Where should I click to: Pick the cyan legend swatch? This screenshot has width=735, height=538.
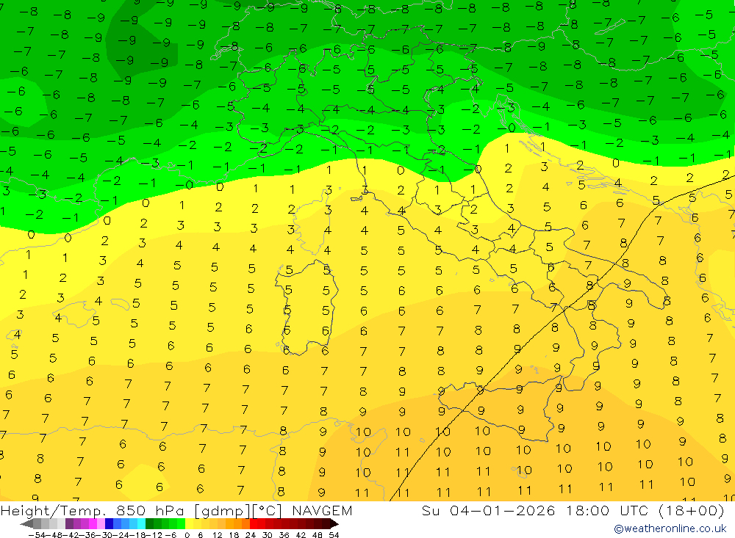[141, 523]
